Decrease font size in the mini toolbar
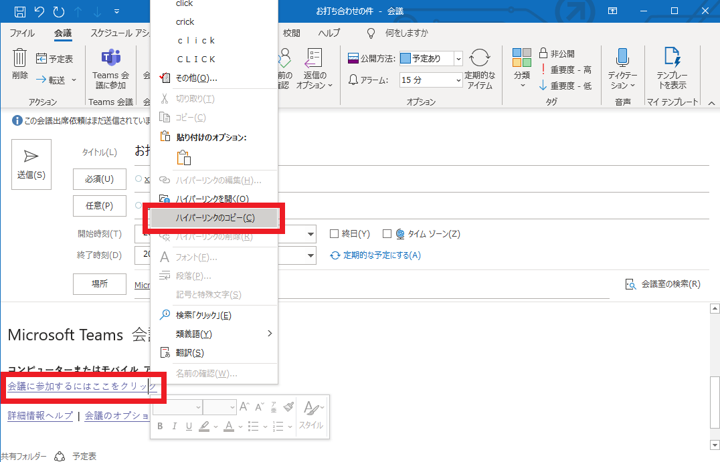Screen dimensions: 720x462 tap(260, 407)
